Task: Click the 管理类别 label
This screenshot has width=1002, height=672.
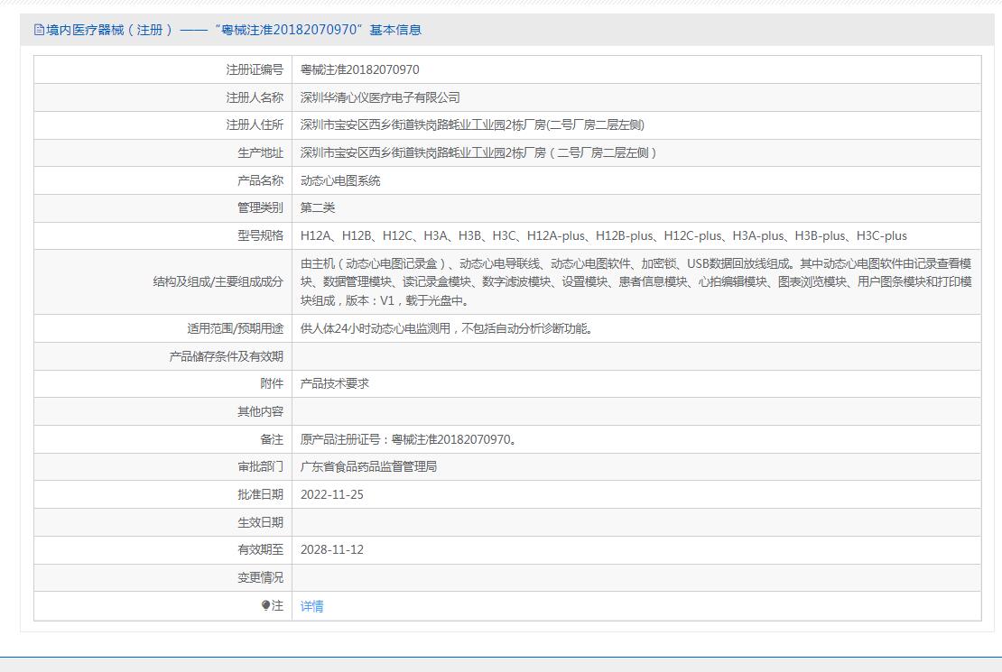Action: coord(260,207)
